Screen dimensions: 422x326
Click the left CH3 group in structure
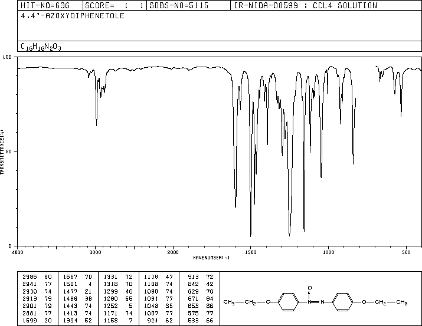(x=229, y=302)
